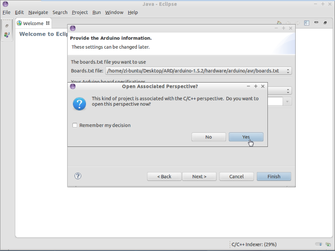Click the Eclipse icon on the Open Associated Perspective dialog

(x=73, y=86)
